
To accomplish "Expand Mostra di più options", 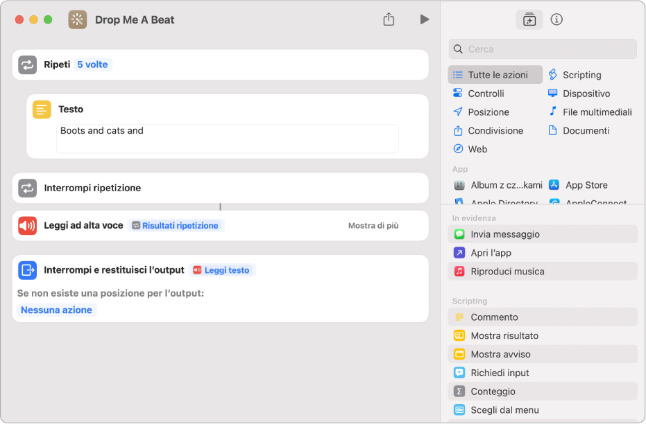I will pyautogui.click(x=373, y=225).
